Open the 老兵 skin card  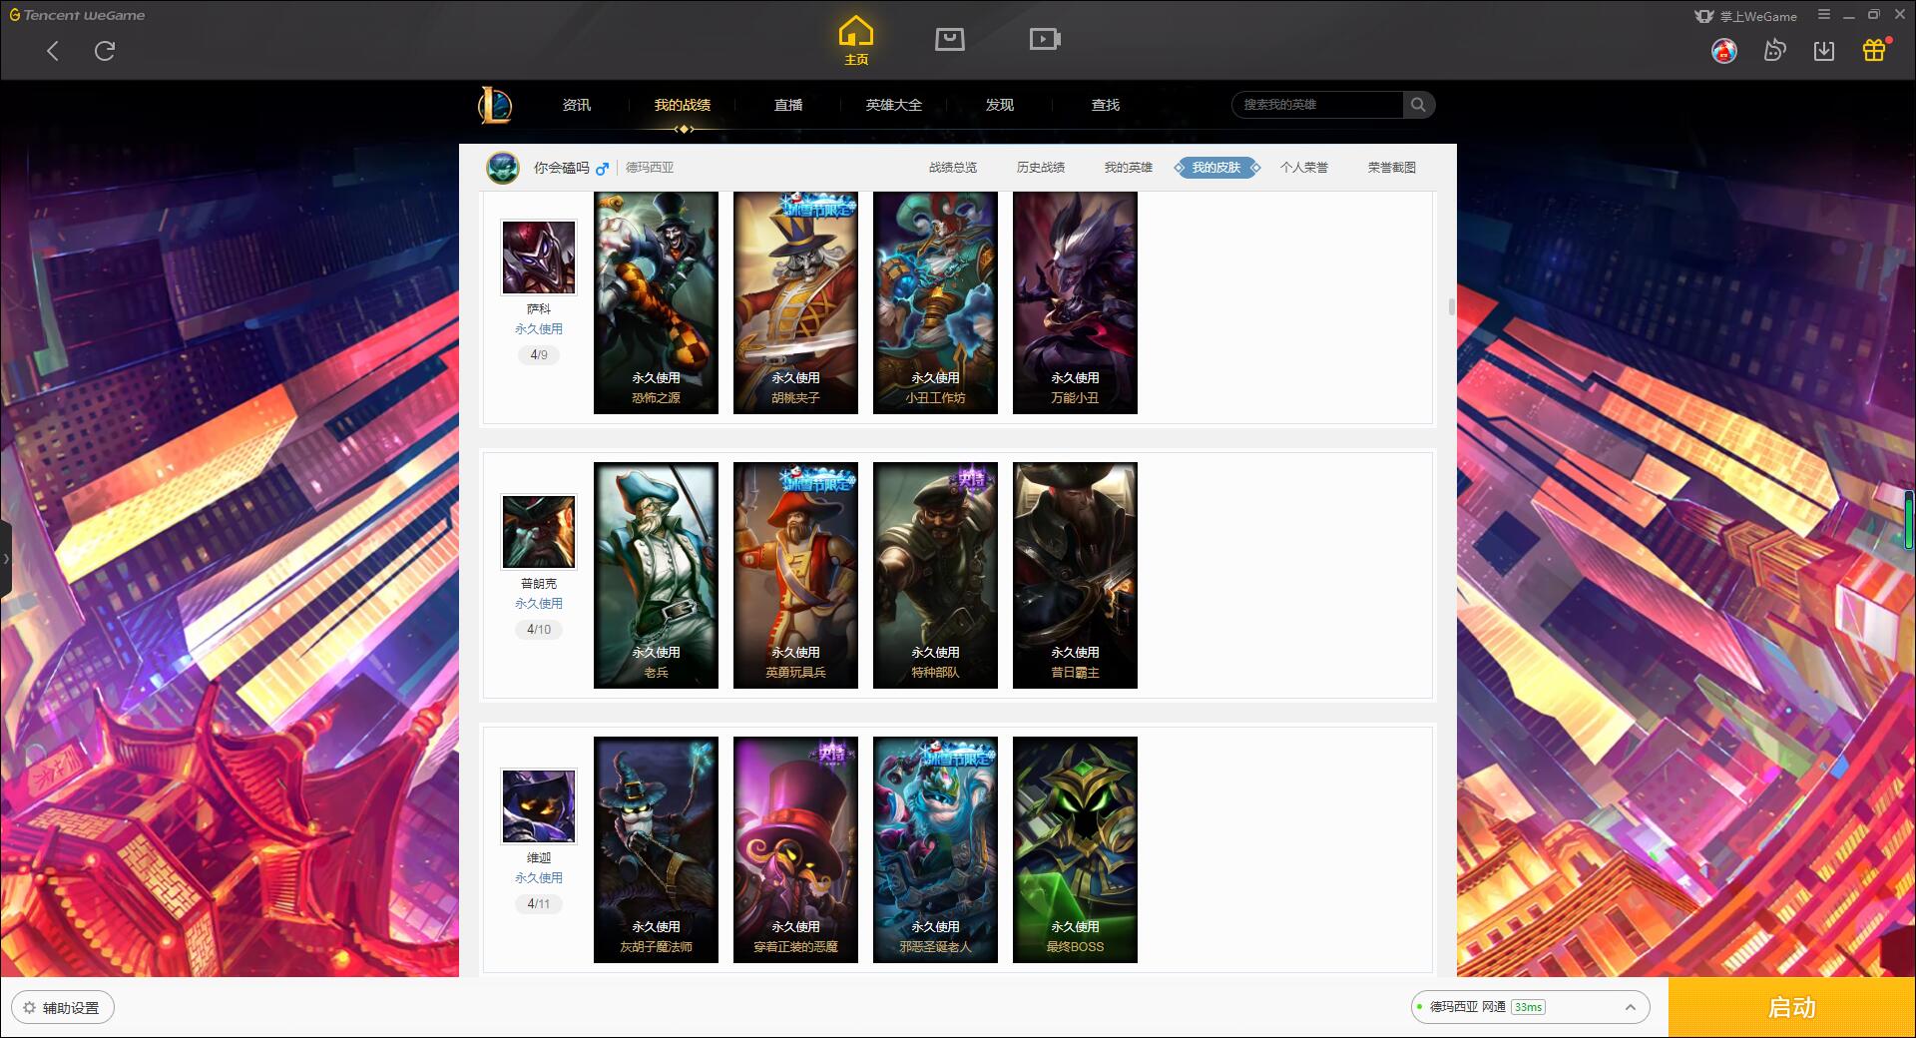click(x=656, y=575)
